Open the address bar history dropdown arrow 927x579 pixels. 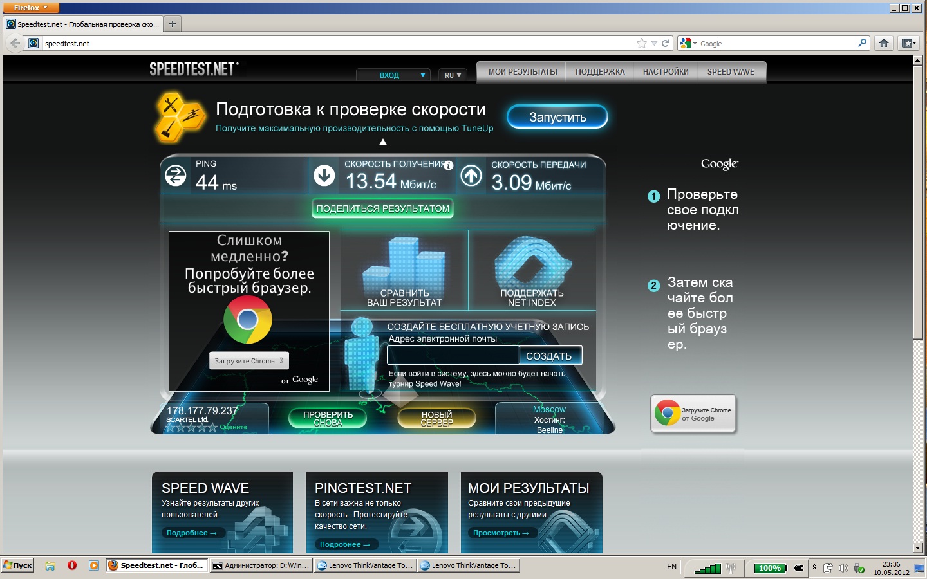click(654, 43)
